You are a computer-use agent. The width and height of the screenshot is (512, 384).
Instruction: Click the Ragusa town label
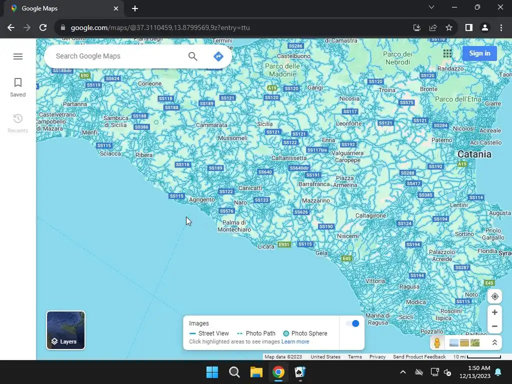[409, 286]
